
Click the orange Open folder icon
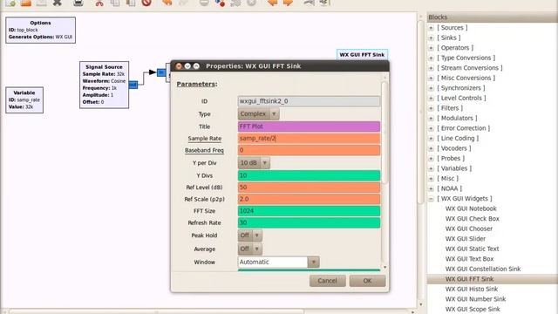(25, 3)
